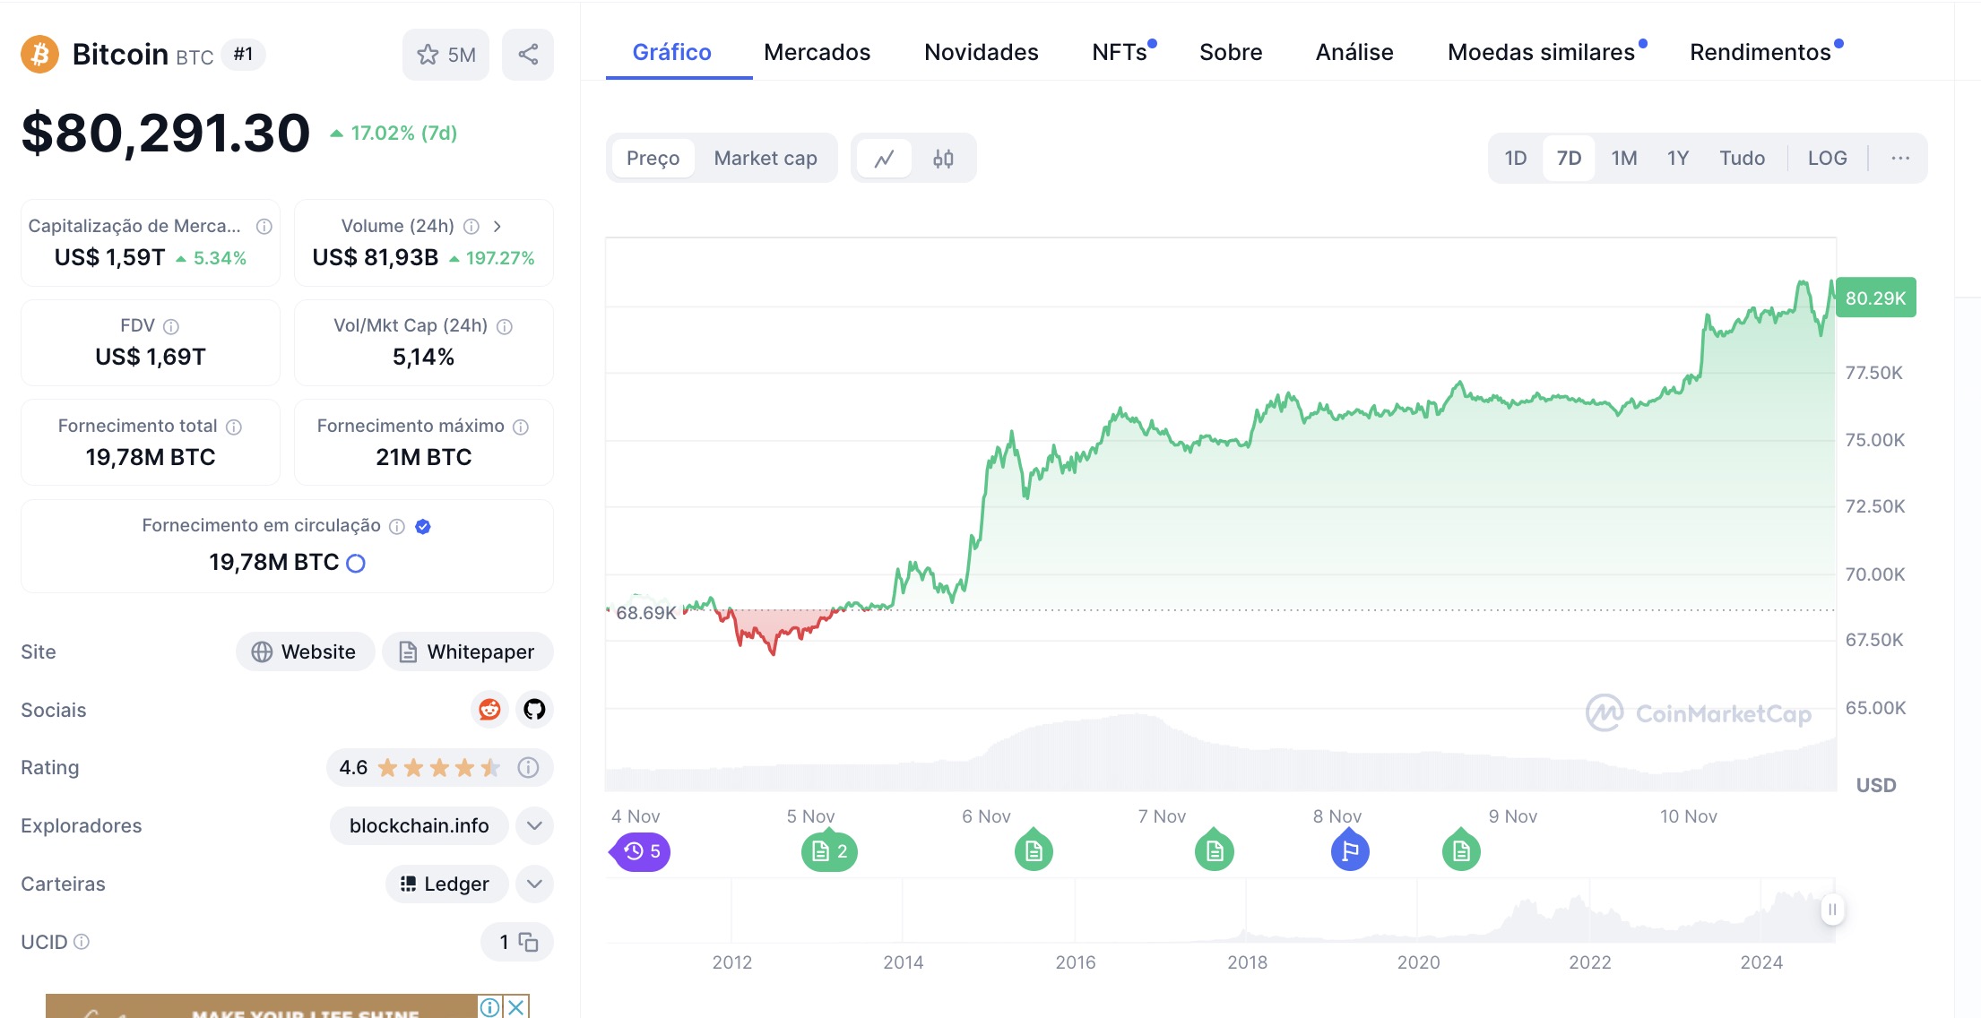Close the advertisement banner

[x=516, y=1006]
